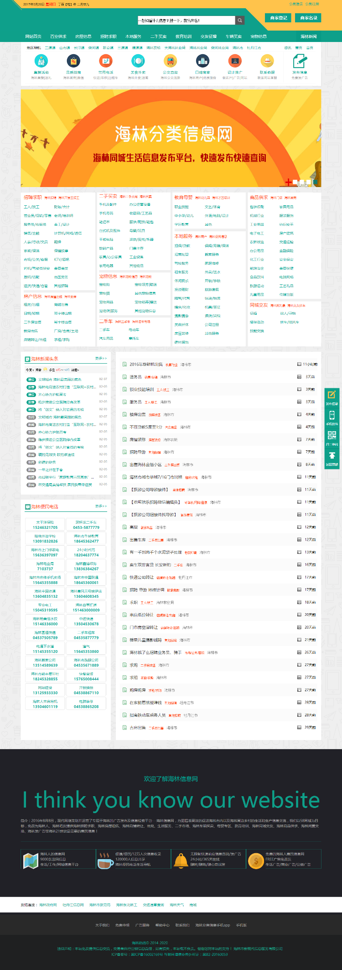The width and height of the screenshot is (342, 970).
Task: Click into the search input field
Action: point(187,20)
